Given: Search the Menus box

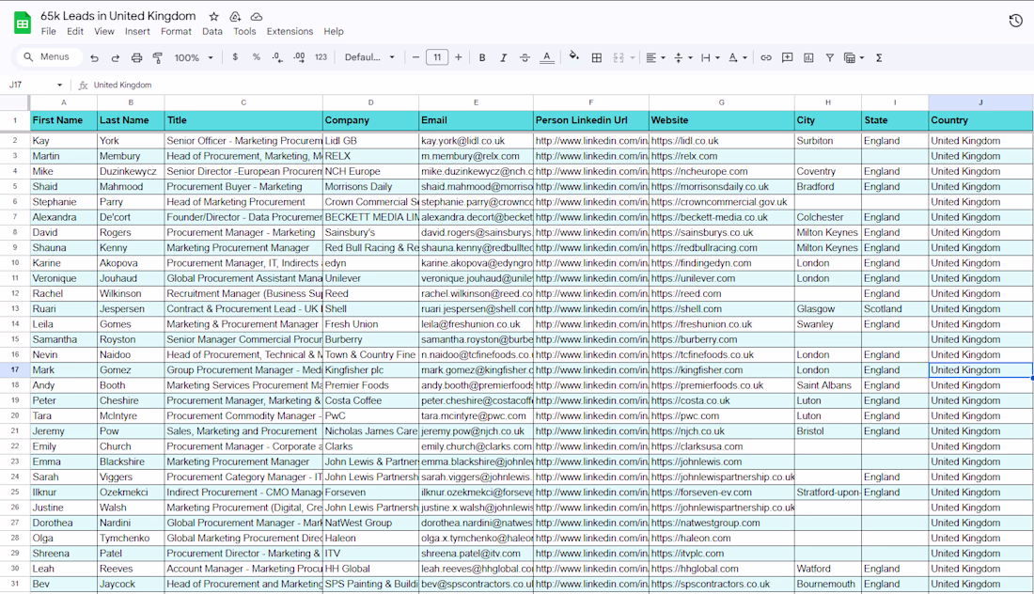Looking at the screenshot, I should pyautogui.click(x=50, y=57).
